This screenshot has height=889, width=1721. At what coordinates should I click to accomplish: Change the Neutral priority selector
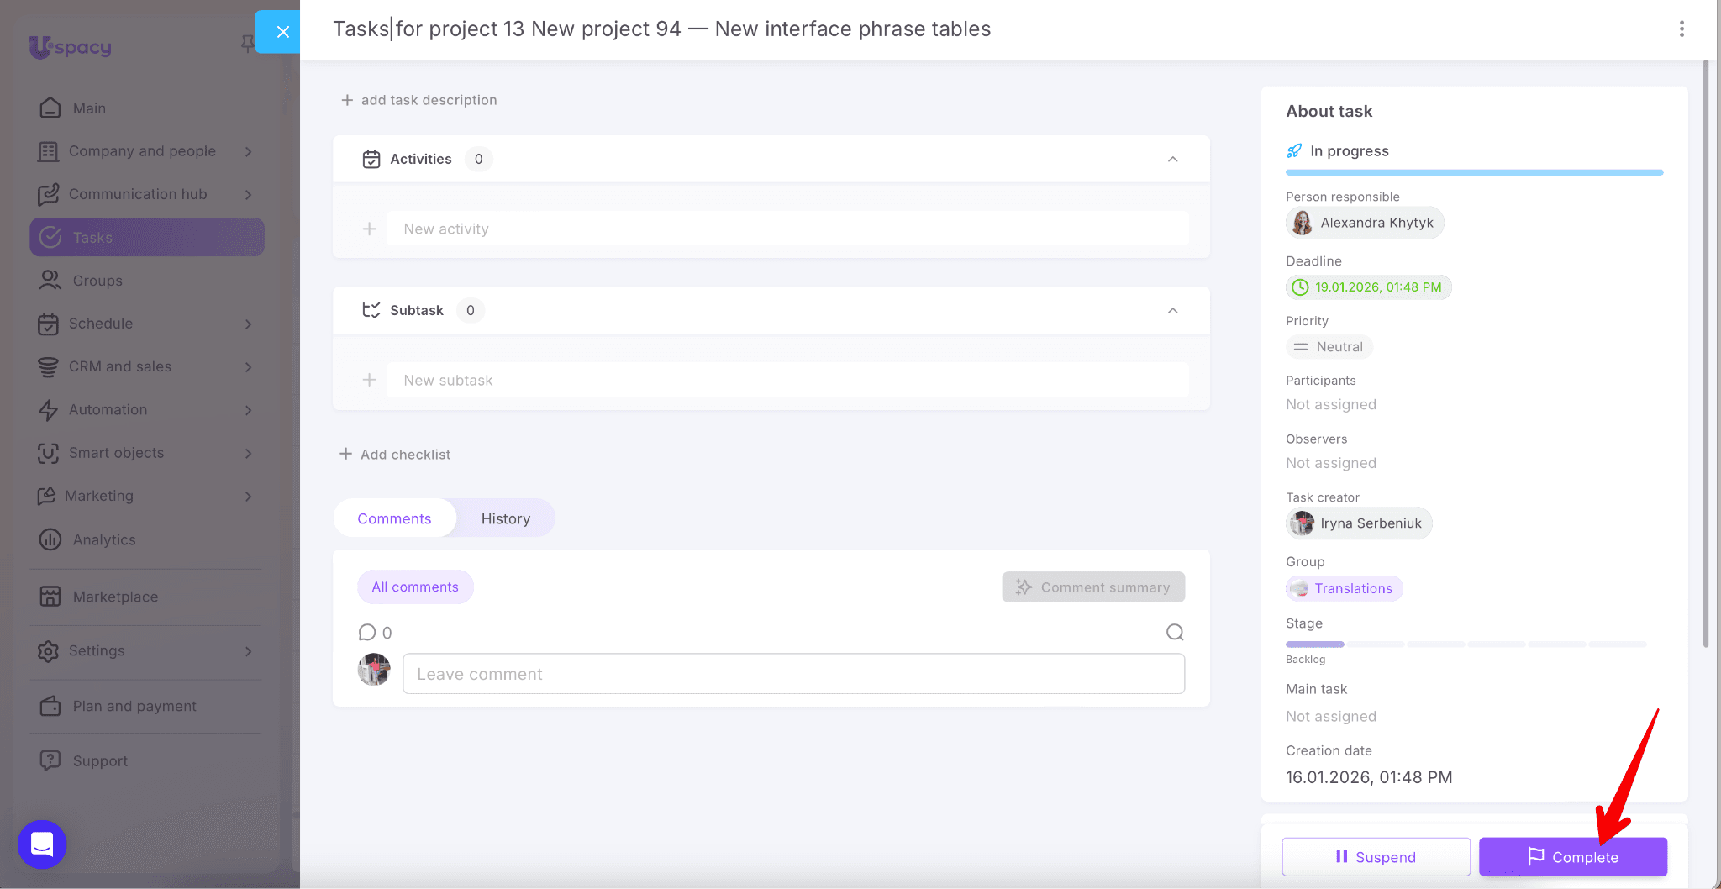tap(1329, 347)
